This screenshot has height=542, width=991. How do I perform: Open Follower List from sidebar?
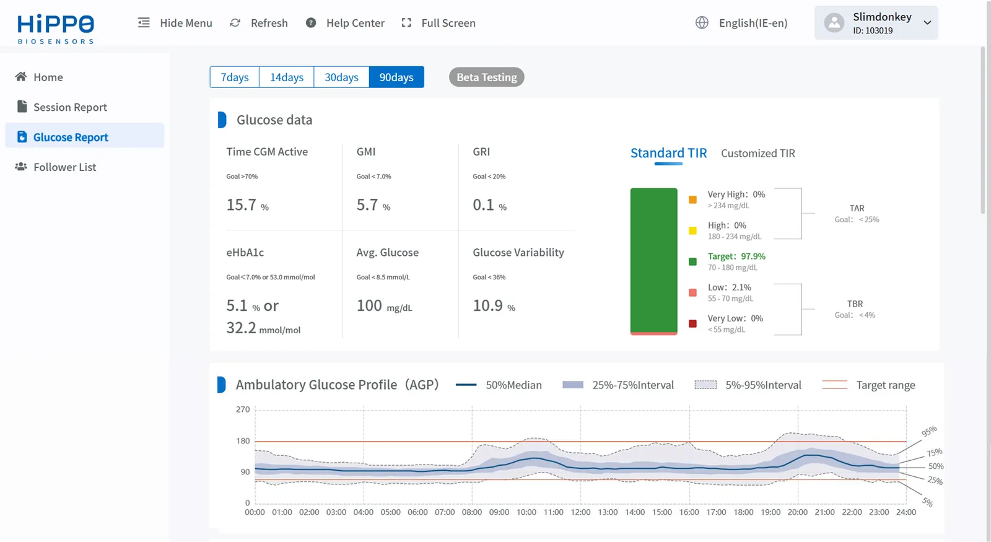tap(85, 167)
